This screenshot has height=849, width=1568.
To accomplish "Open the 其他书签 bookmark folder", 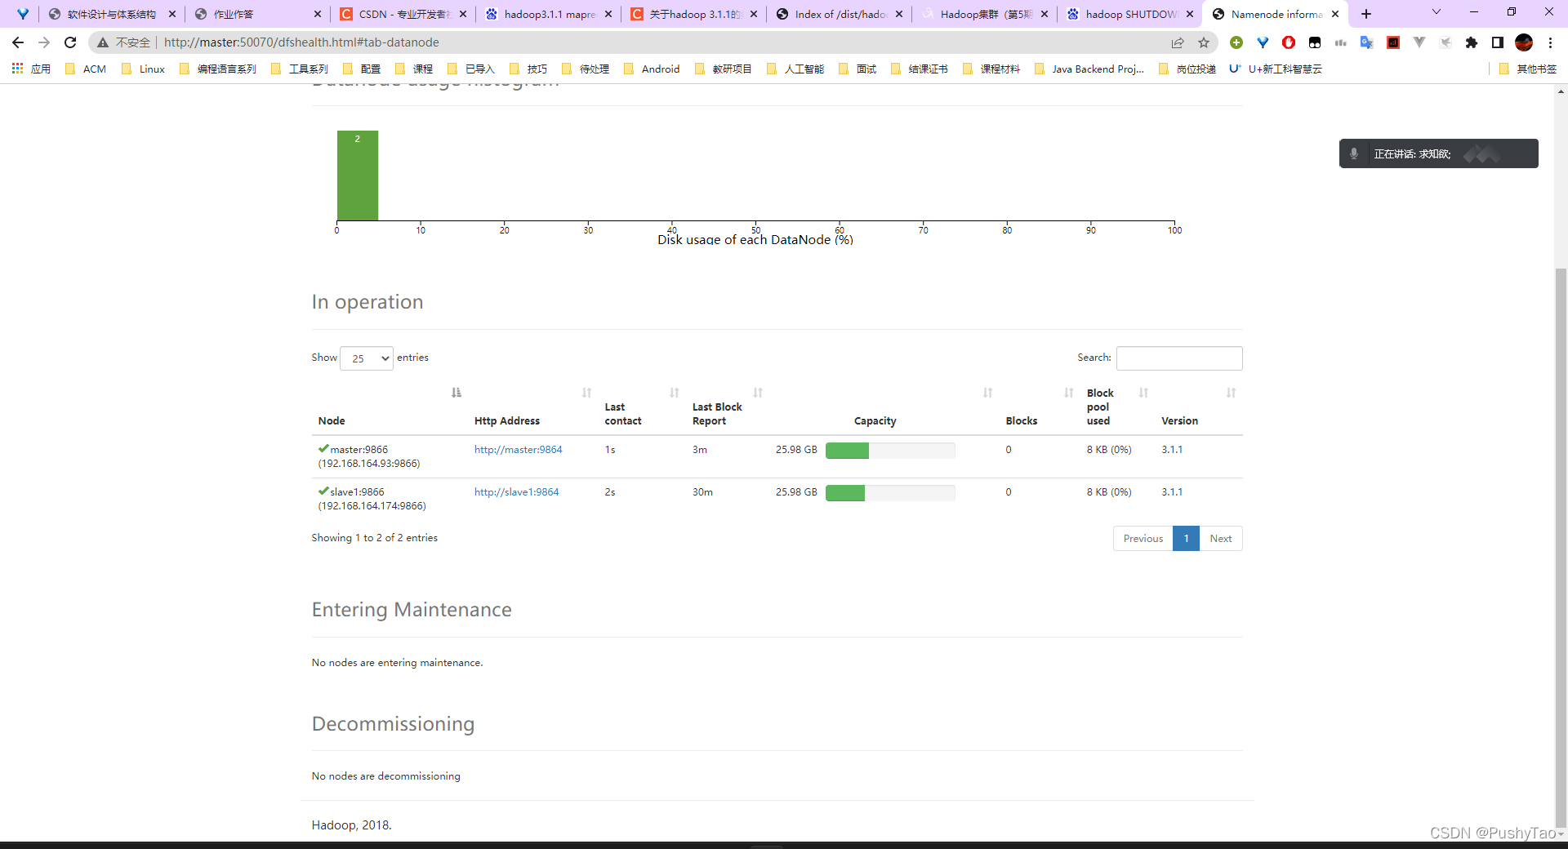I will tap(1528, 69).
